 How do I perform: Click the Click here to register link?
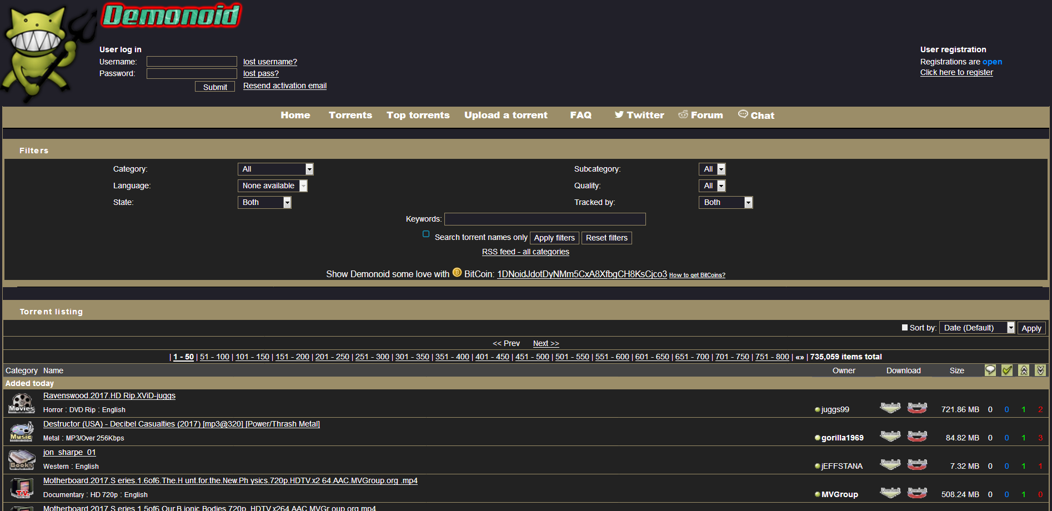956,72
